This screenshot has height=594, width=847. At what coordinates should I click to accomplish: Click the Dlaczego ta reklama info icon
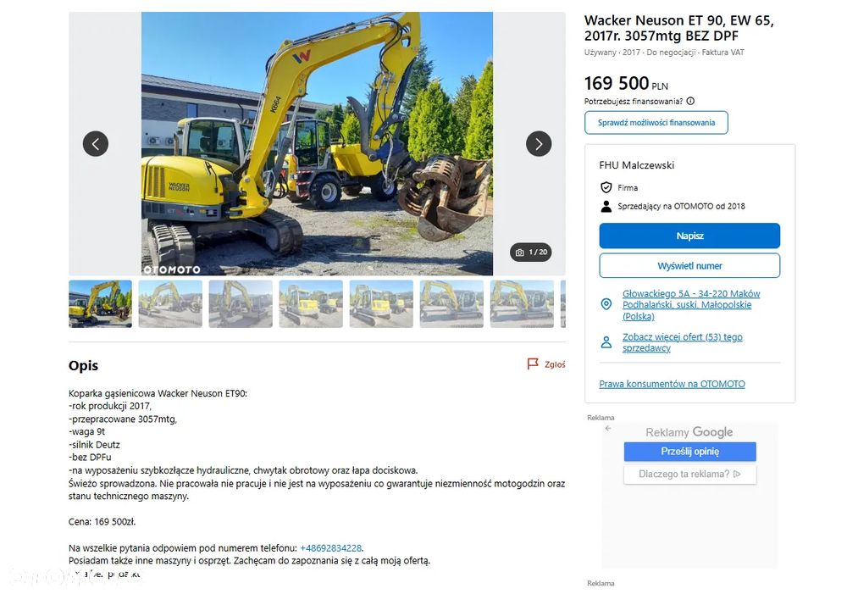click(x=737, y=474)
